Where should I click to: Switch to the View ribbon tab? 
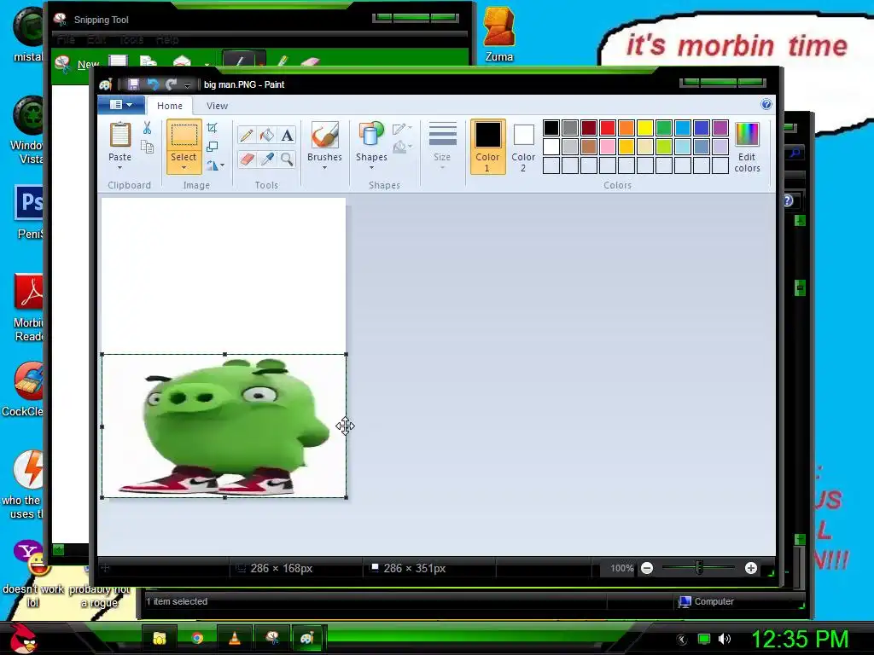click(x=217, y=105)
